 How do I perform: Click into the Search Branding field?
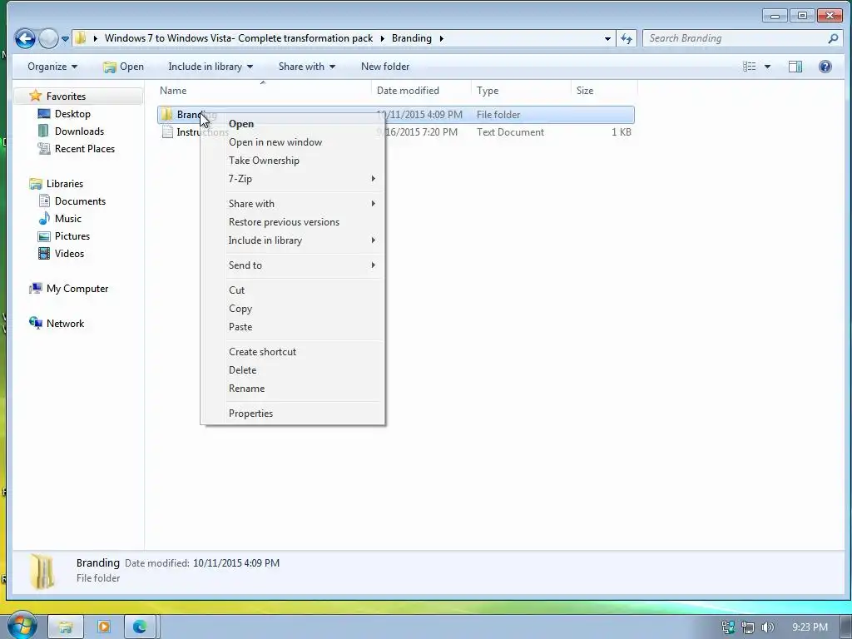(734, 38)
